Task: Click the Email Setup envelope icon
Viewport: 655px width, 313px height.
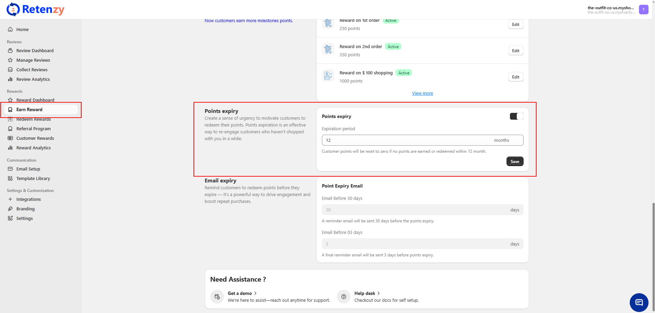Action: click(x=10, y=169)
